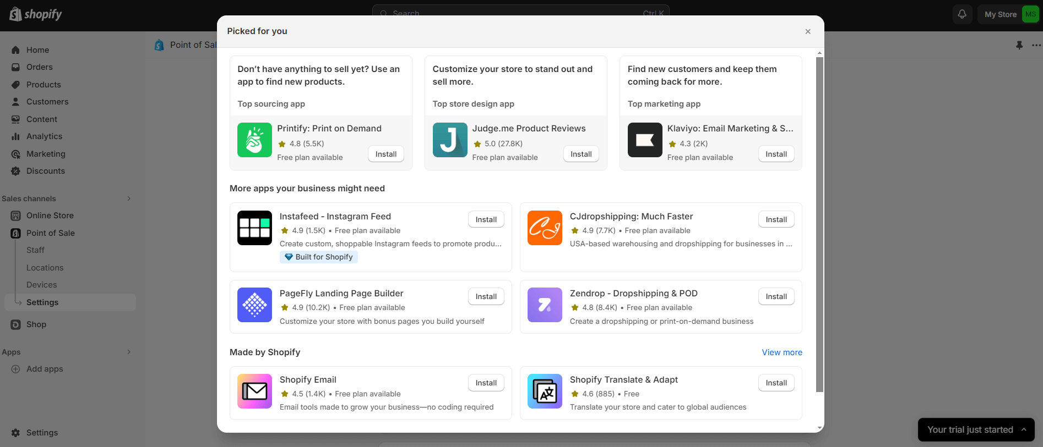
Task: Open the Shopify Email app icon
Action: click(x=254, y=391)
